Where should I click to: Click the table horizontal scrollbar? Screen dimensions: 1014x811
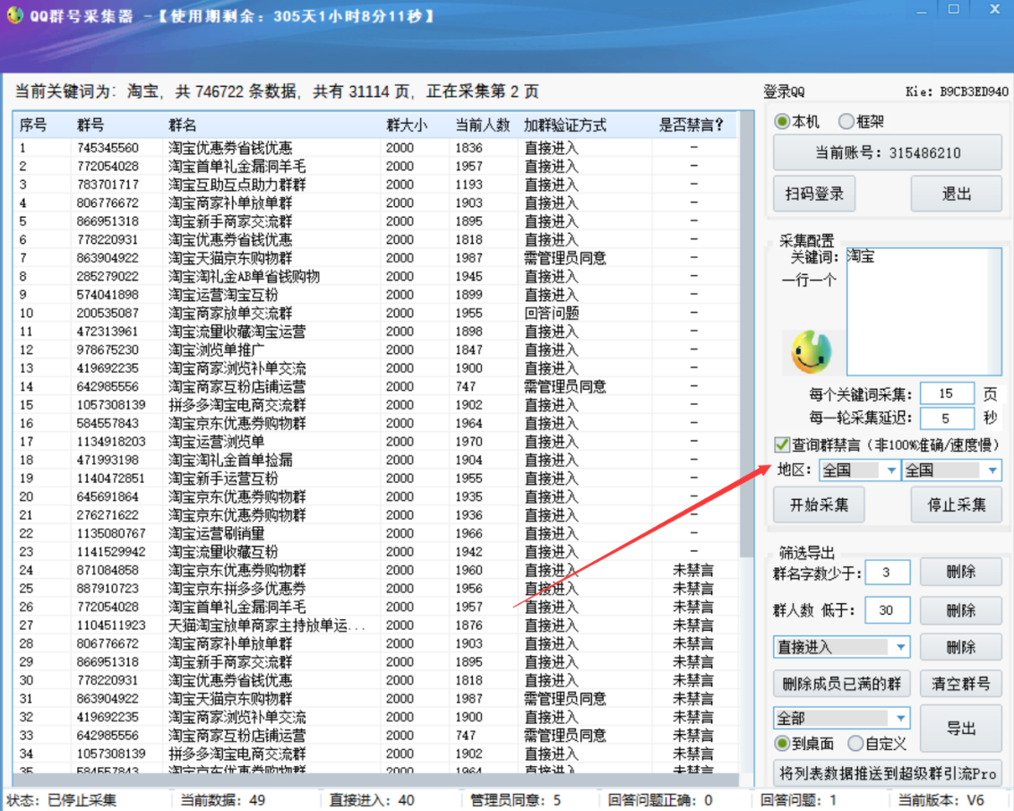(x=375, y=780)
